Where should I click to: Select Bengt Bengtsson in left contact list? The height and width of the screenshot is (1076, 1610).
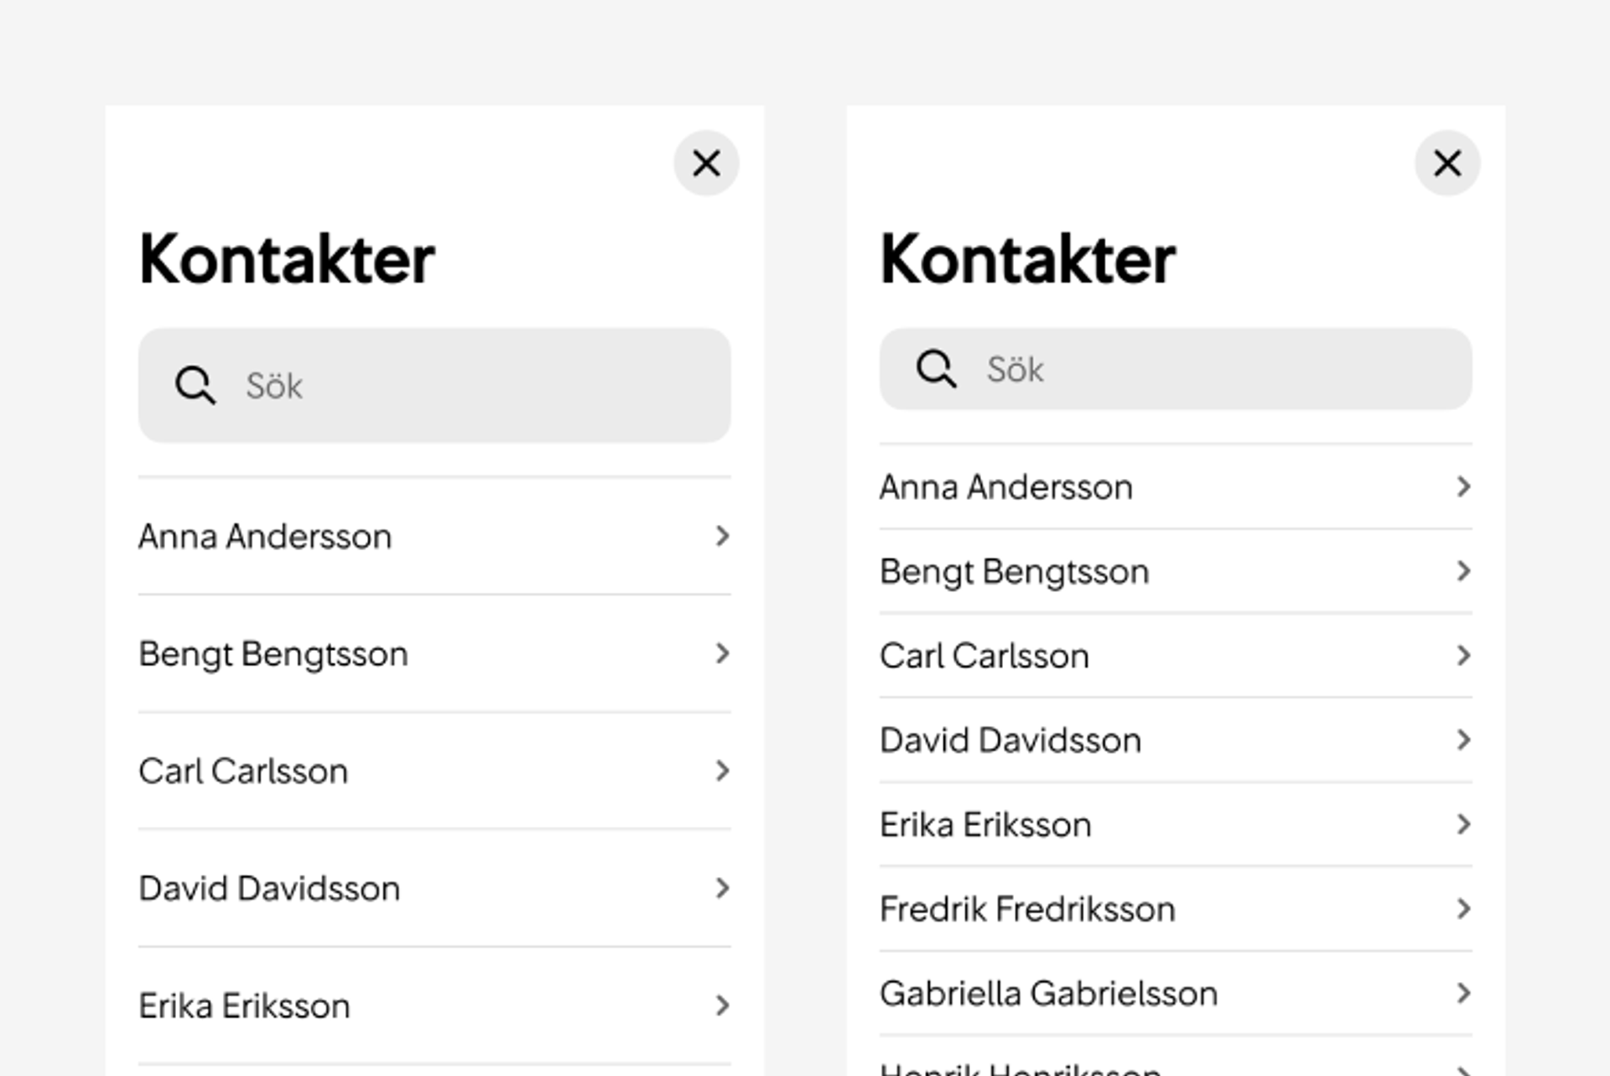coord(274,654)
